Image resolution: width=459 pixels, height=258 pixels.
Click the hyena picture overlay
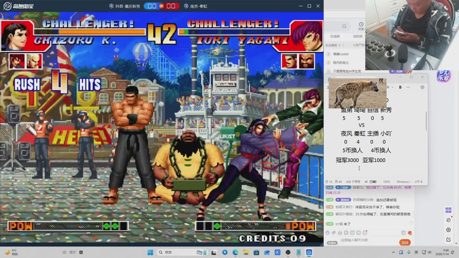[x=357, y=93]
